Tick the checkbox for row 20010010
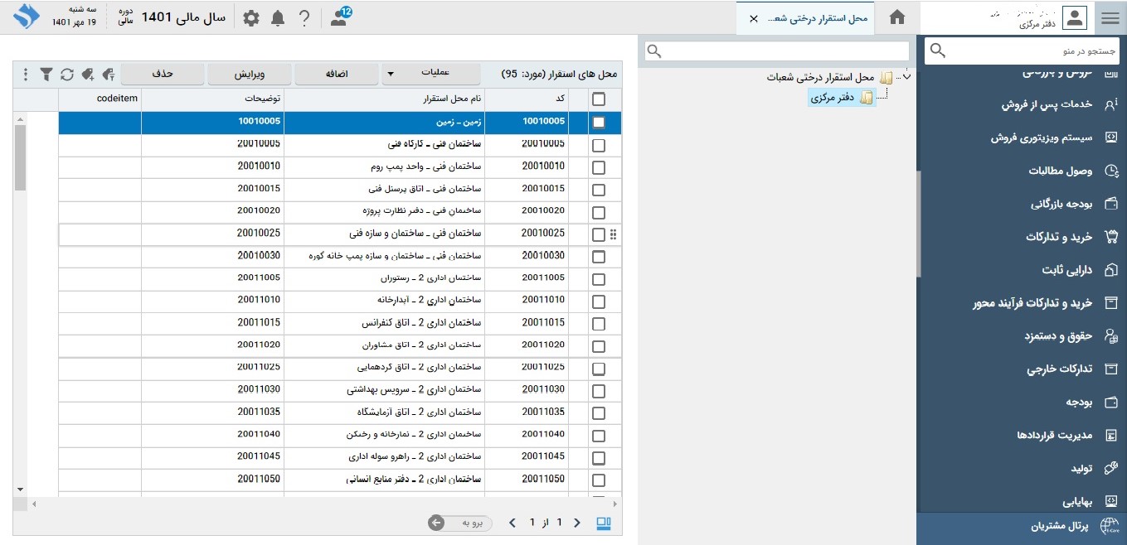 pyautogui.click(x=599, y=167)
